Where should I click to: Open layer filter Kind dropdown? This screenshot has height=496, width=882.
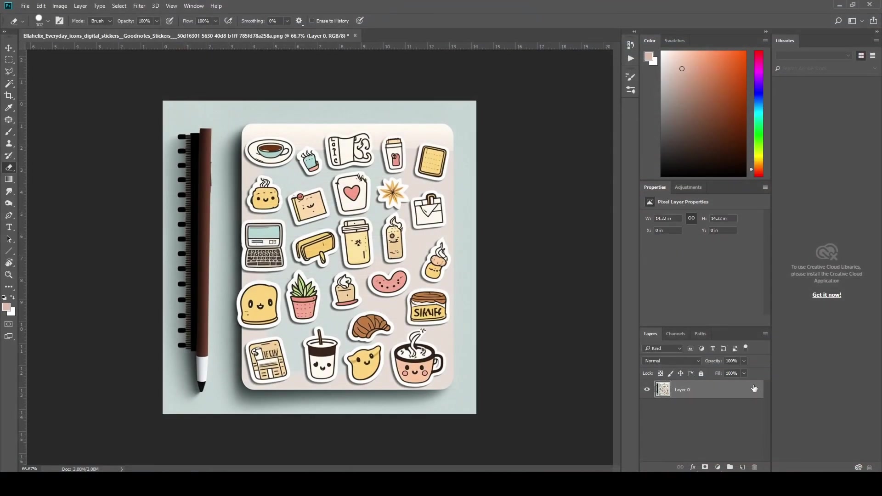click(x=662, y=348)
